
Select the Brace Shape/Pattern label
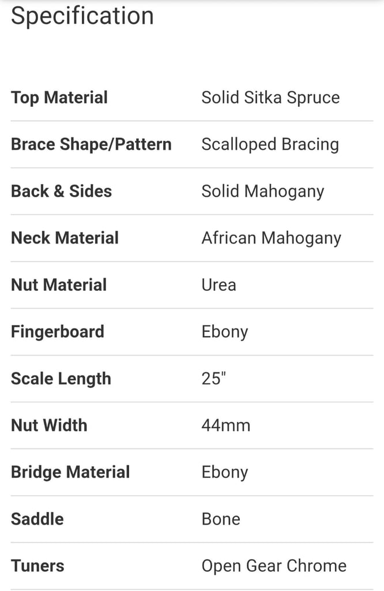(x=91, y=144)
